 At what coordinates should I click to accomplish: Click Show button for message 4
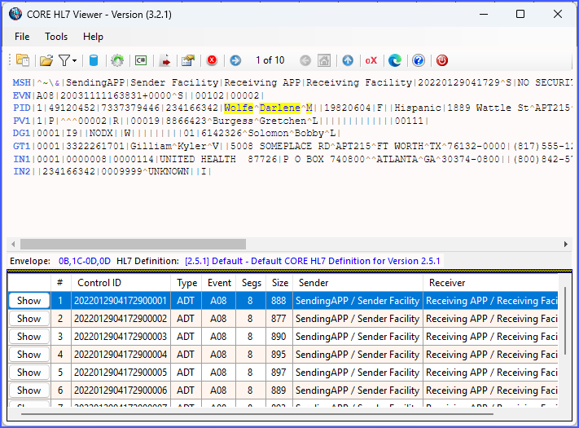(29, 355)
